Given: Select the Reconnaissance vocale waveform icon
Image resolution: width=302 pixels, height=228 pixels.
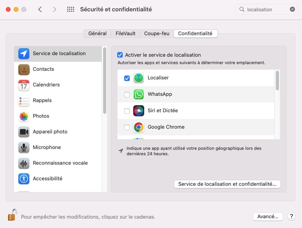Looking at the screenshot, I should coord(24,163).
